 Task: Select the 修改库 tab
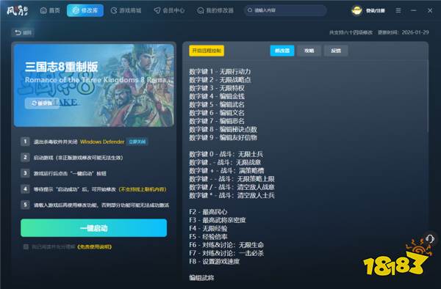click(85, 10)
